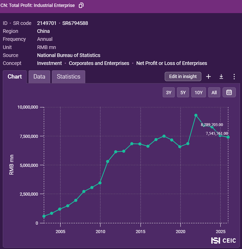Viewport: 242px width, 249px height.
Task: Set chart range to 10Y
Action: tap(199, 92)
